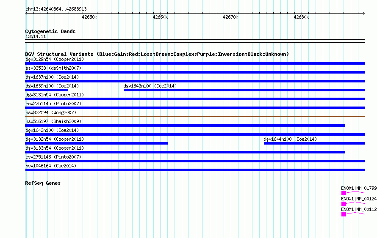The width and height of the screenshot is (377, 238).
Task: Click the blue bar under dgv1643n100
Action: pos(244,90)
